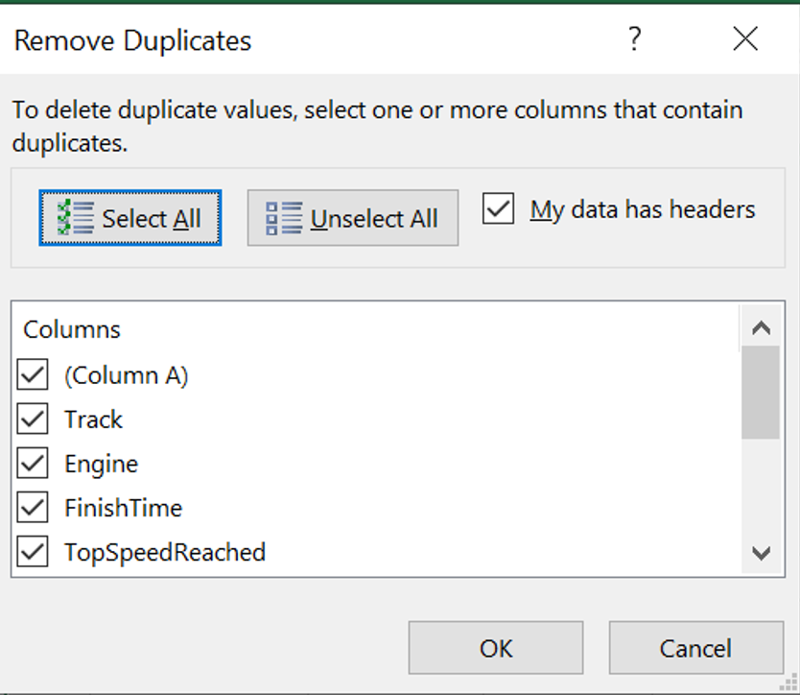
Task: Uncheck the (Column A) checkbox
Action: [33, 374]
